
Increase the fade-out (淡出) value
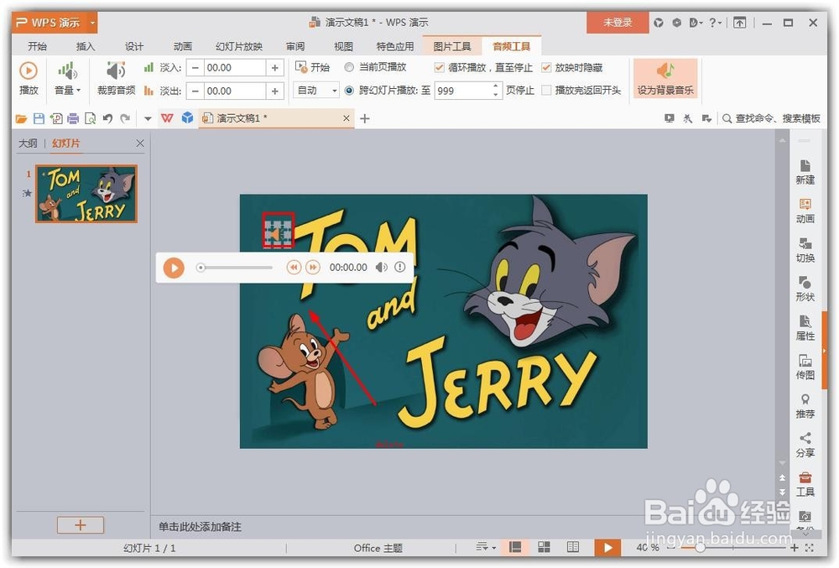(274, 91)
